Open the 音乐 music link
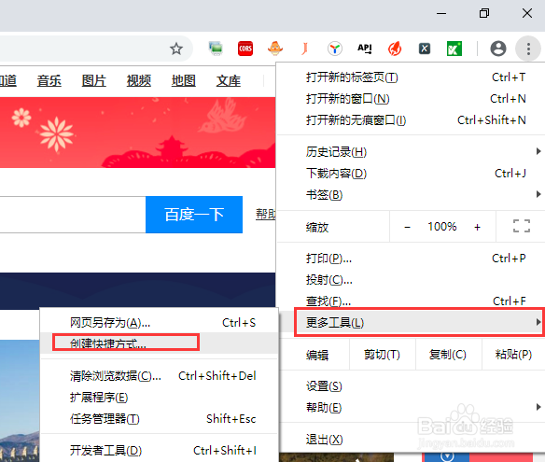The width and height of the screenshot is (545, 462). [49, 80]
